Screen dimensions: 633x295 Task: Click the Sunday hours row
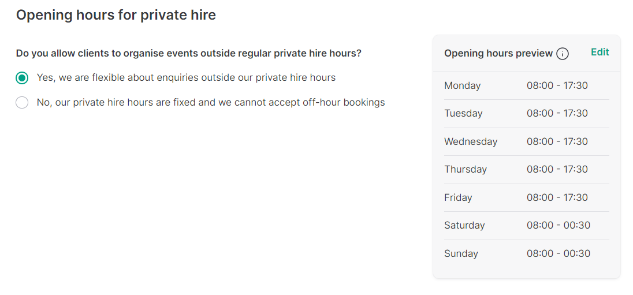click(x=526, y=253)
